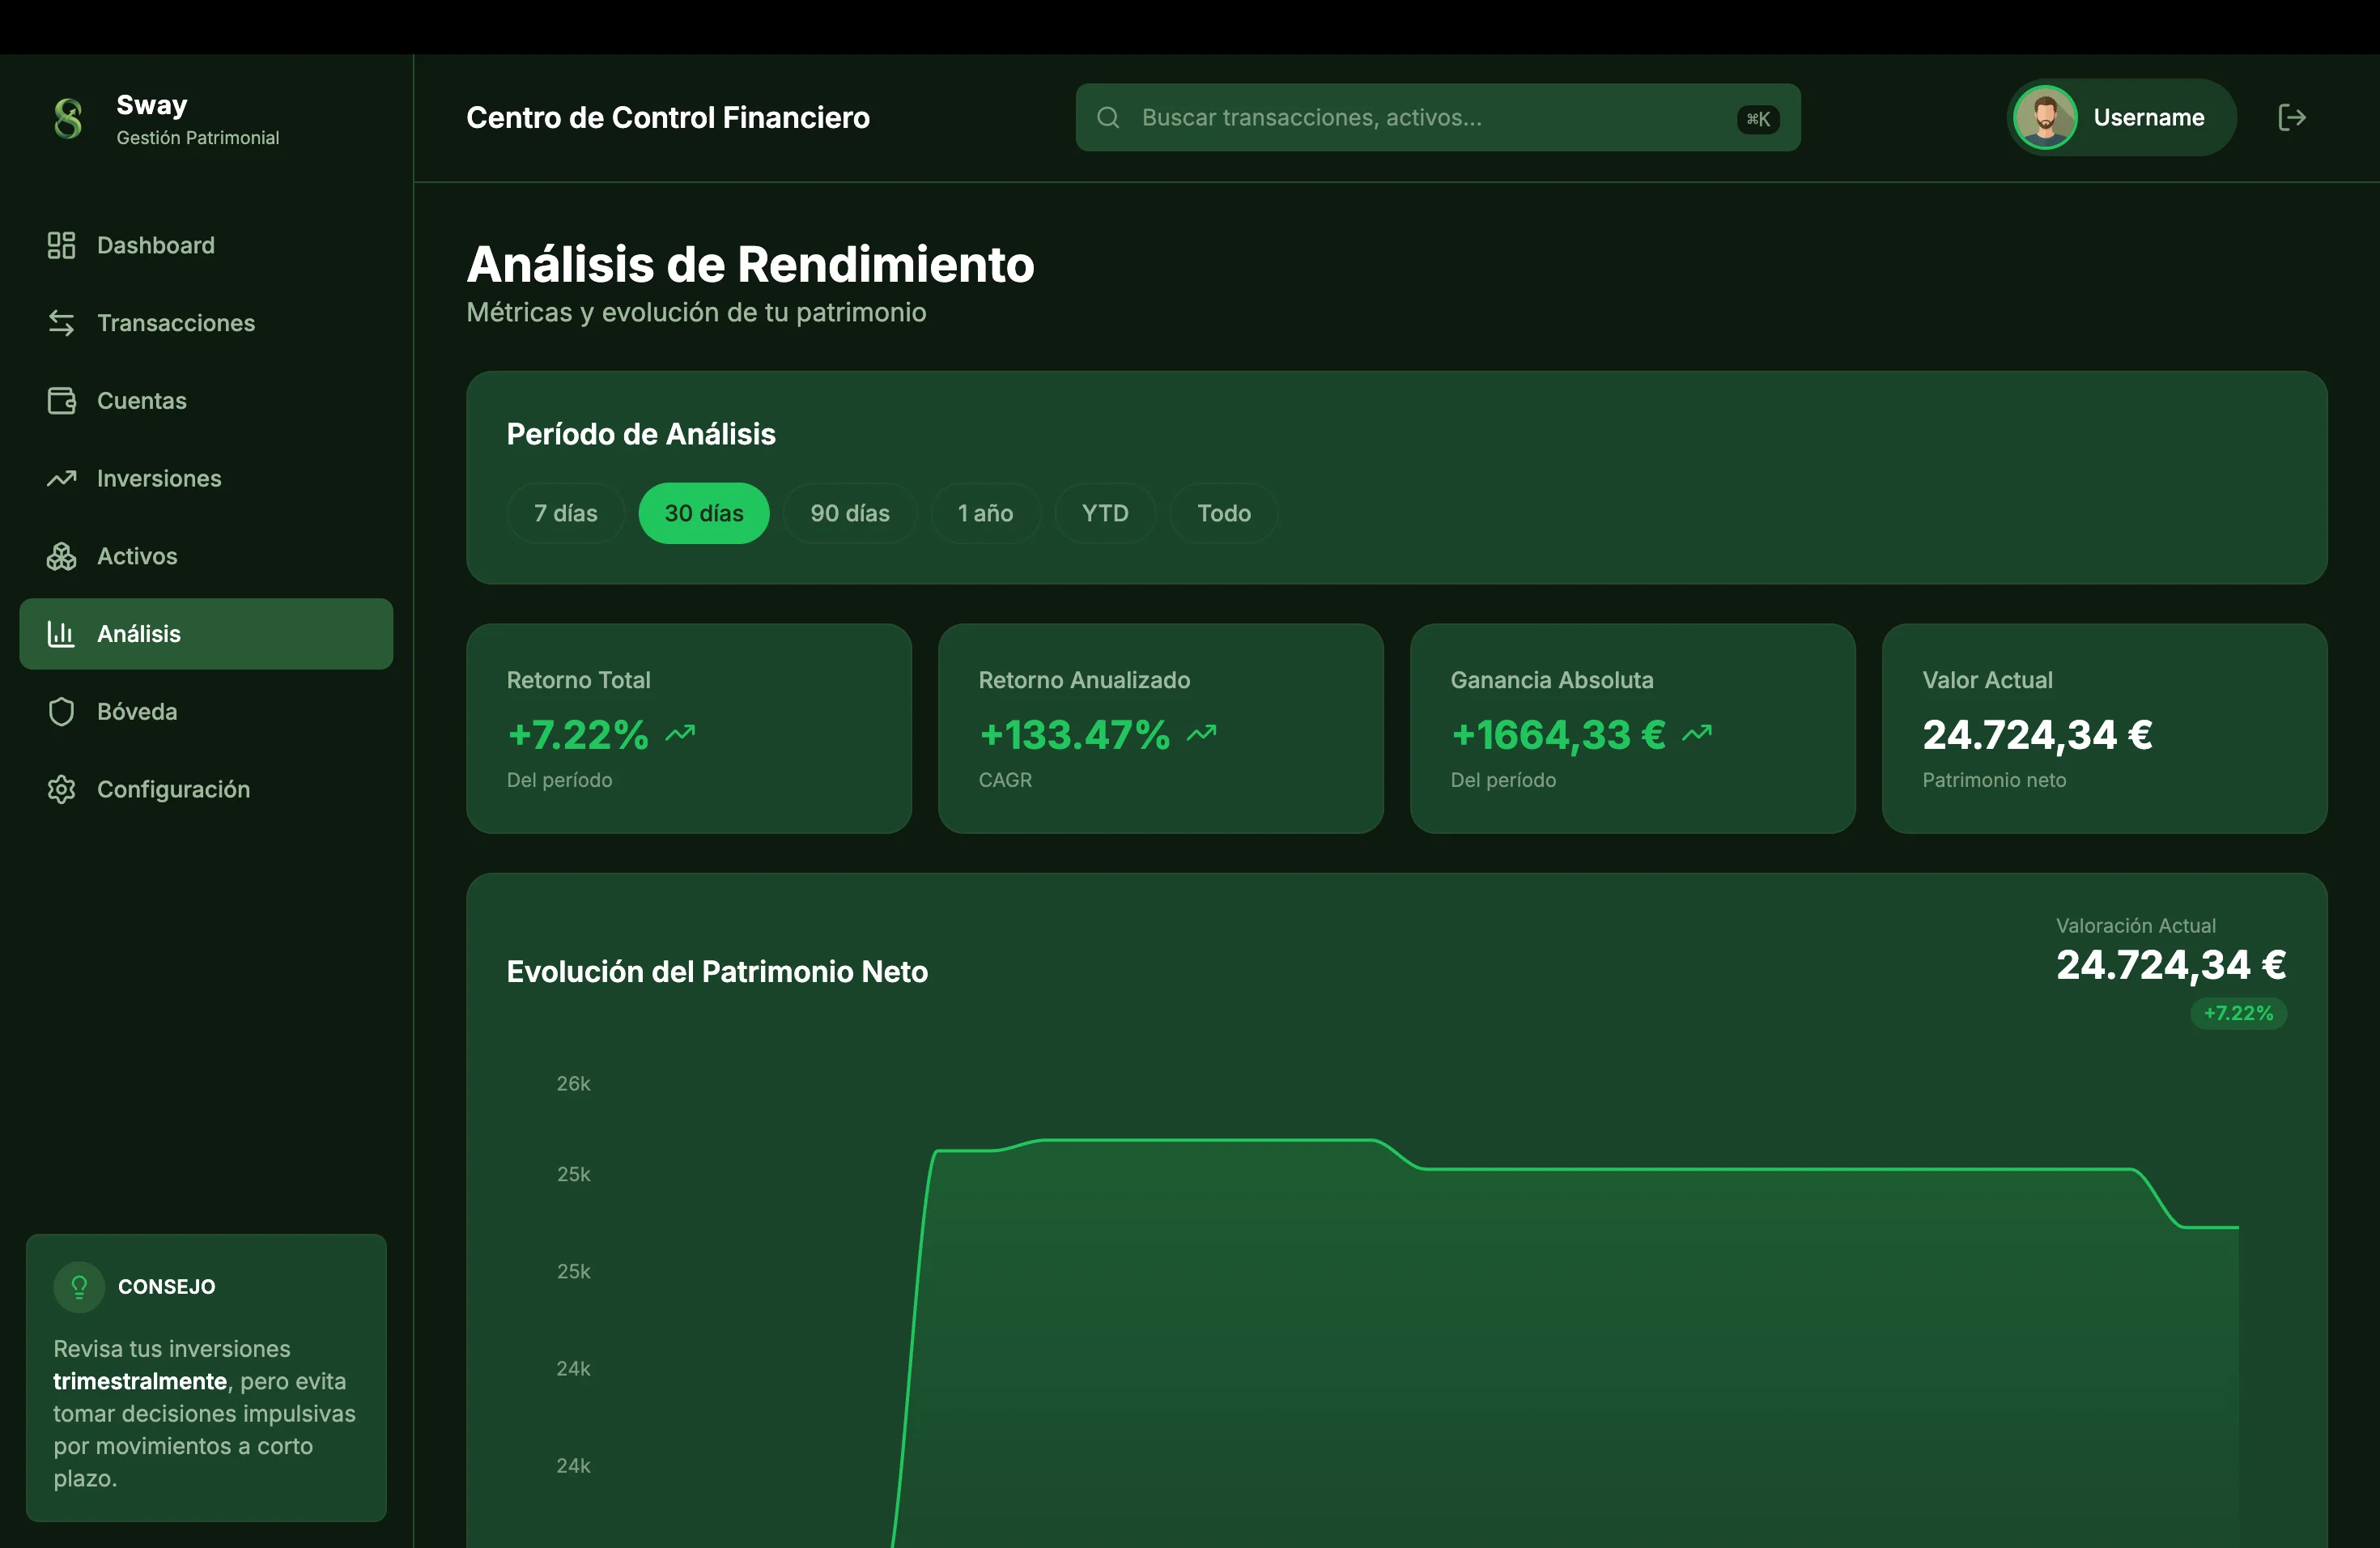
Task: Click the Dashboard grid icon
Action: (61, 245)
